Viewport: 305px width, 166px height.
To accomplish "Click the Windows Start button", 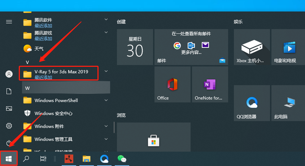I will [9, 159].
